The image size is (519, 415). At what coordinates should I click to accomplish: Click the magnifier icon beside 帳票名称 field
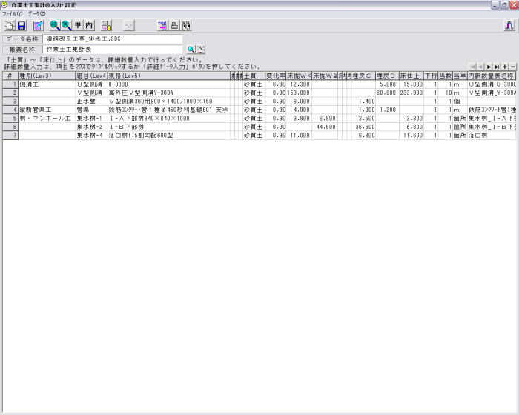coord(191,50)
